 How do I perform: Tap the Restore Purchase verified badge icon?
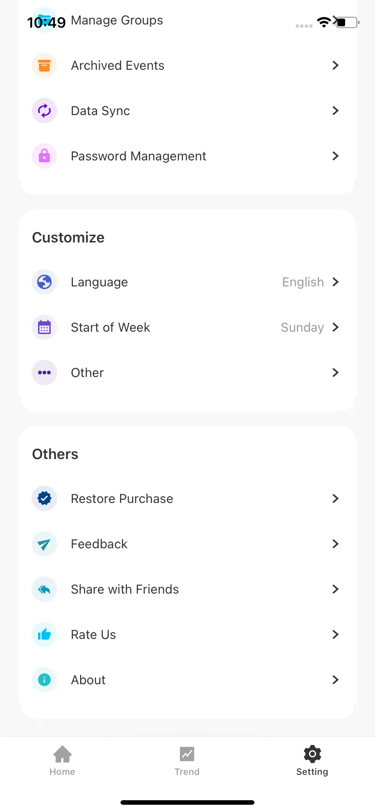point(44,498)
